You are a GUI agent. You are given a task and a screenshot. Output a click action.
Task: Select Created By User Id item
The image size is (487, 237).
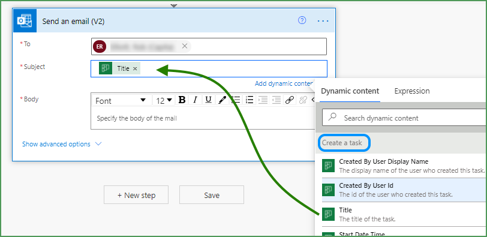[404, 190]
